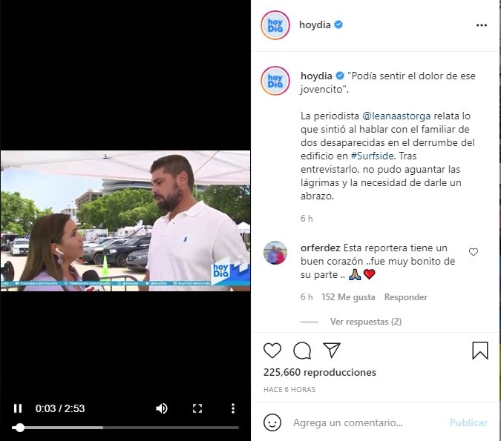501x441 pixels.
Task: Like orferdez's comment with small heart
Action: [x=474, y=252]
